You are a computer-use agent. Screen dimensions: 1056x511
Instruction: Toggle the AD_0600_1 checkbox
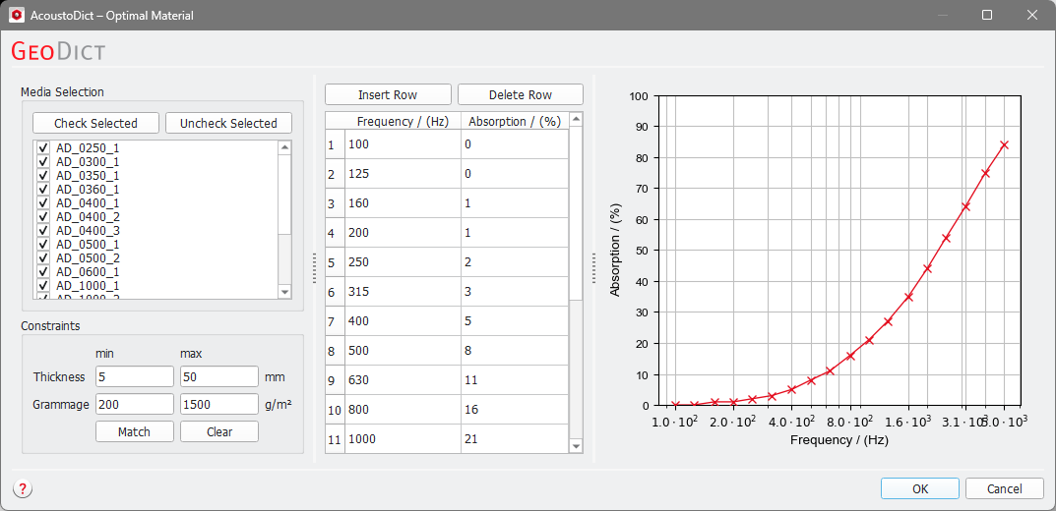point(43,271)
